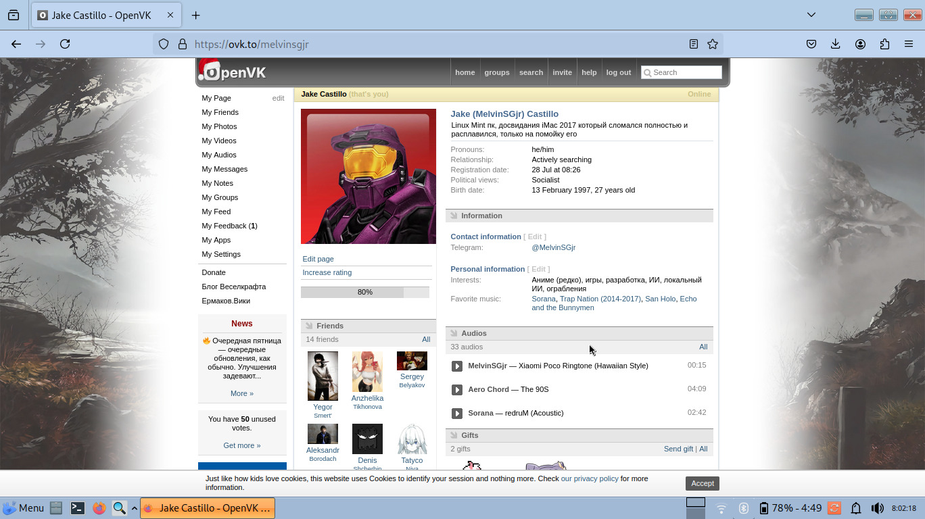925x519 pixels.
Task: List all tabs dropdown arrow
Action: [x=811, y=15]
